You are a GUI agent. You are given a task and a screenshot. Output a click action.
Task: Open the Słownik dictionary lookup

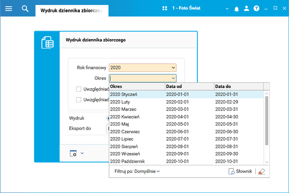point(240,171)
